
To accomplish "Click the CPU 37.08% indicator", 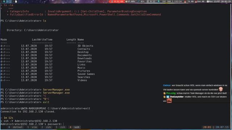I will coord(130,1).
